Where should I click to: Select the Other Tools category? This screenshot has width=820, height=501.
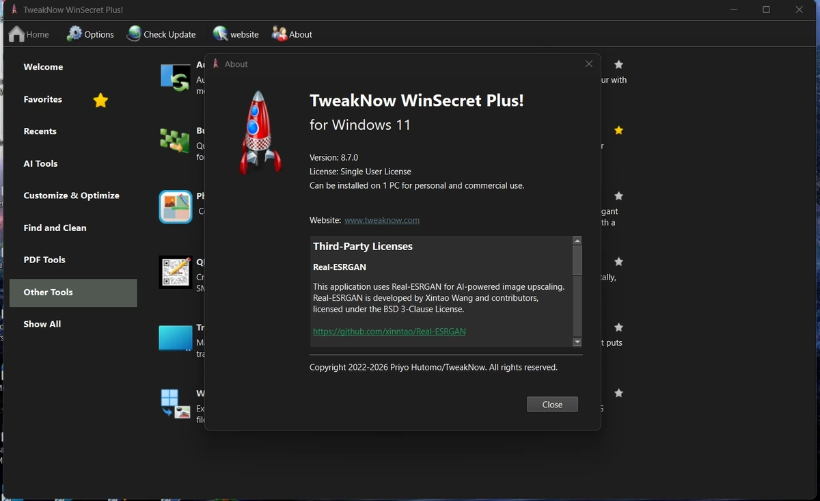(x=73, y=293)
